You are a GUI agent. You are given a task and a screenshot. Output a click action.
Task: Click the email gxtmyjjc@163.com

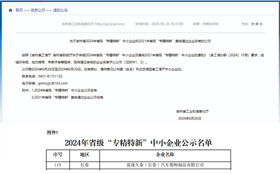[x=53, y=83]
